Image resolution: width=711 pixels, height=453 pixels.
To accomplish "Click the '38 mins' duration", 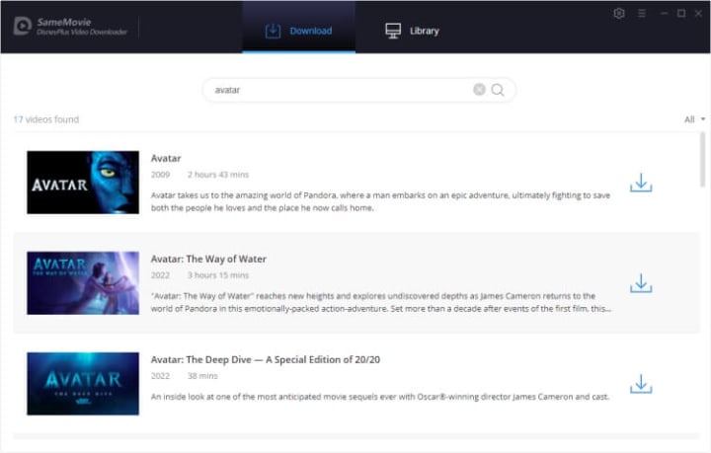I will coord(202,376).
